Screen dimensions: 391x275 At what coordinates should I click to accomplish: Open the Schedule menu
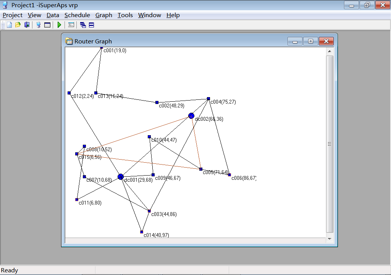pyautogui.click(x=77, y=15)
